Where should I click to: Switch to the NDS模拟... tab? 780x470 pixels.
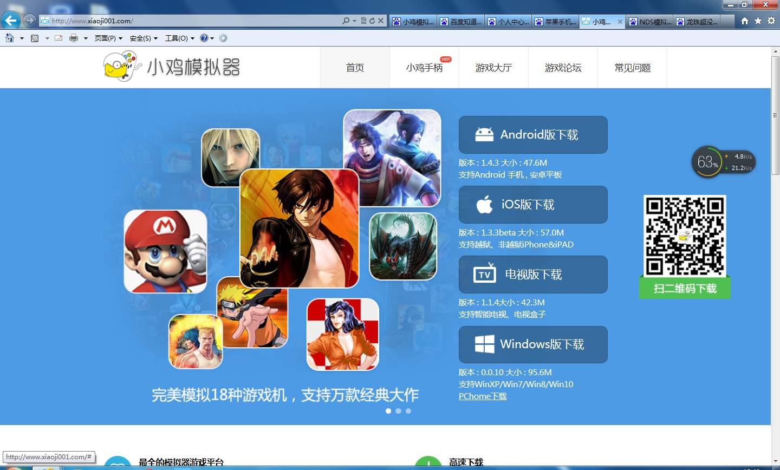point(650,22)
